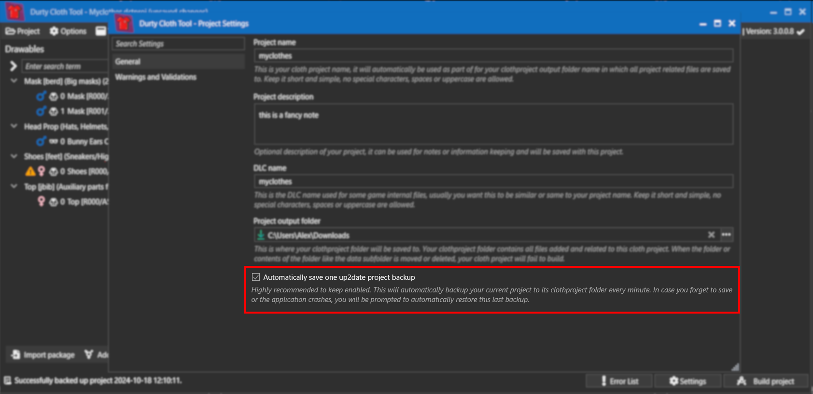Open the Error List
Viewport: 813px width, 394px height.
pos(619,381)
